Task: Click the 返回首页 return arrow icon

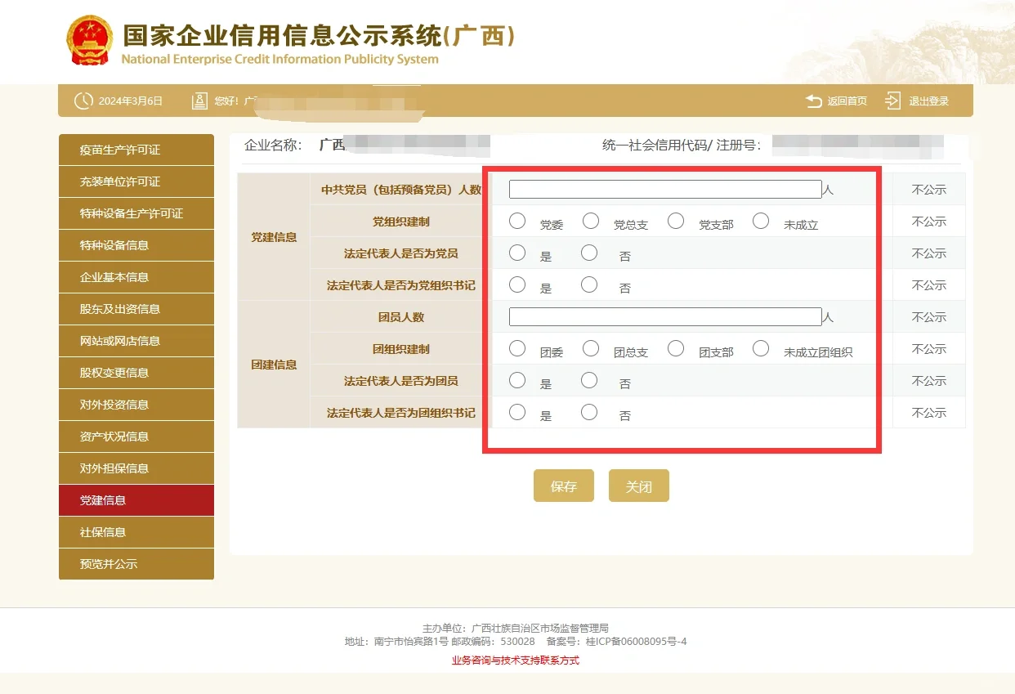Action: (814, 101)
